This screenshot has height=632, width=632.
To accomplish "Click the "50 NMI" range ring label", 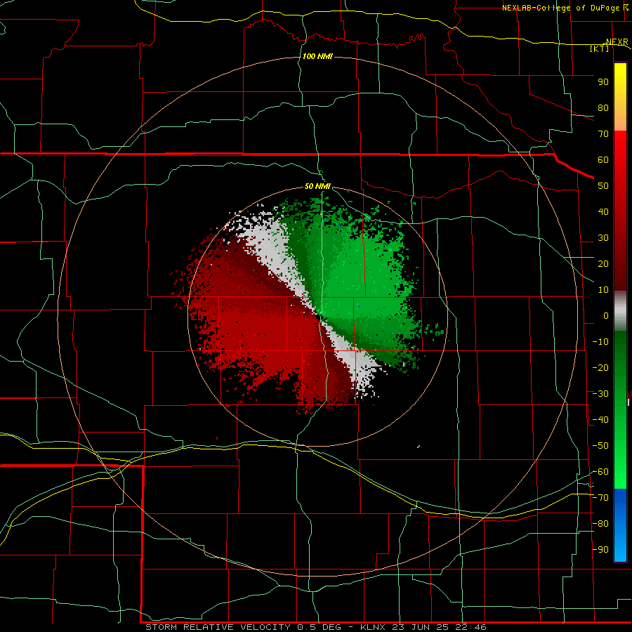I will [317, 186].
